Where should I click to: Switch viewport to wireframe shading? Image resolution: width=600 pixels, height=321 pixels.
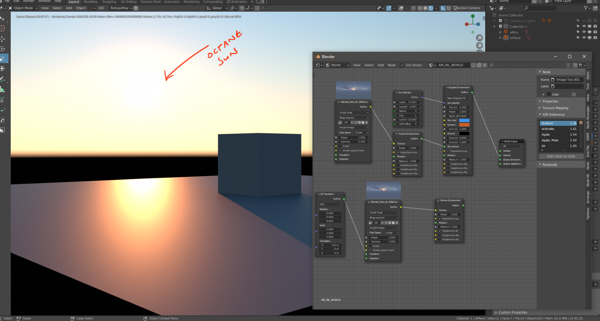point(420,8)
